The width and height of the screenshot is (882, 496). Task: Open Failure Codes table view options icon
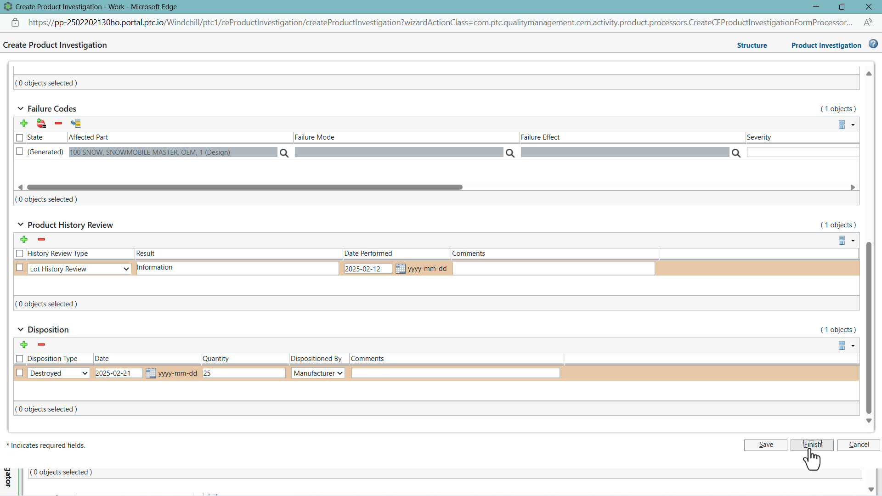[x=842, y=124]
